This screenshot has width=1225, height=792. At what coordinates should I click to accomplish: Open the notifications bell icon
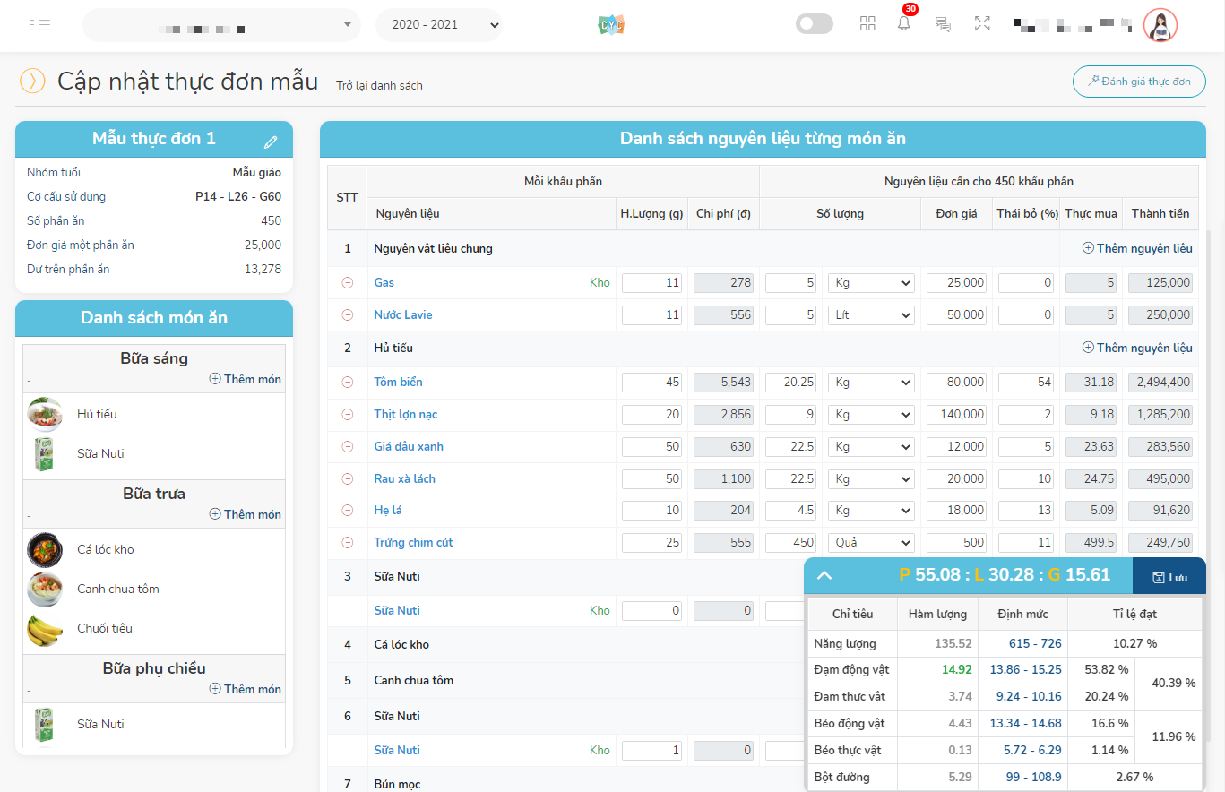[904, 24]
